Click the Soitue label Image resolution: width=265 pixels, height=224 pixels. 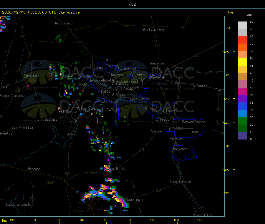click(x=157, y=131)
